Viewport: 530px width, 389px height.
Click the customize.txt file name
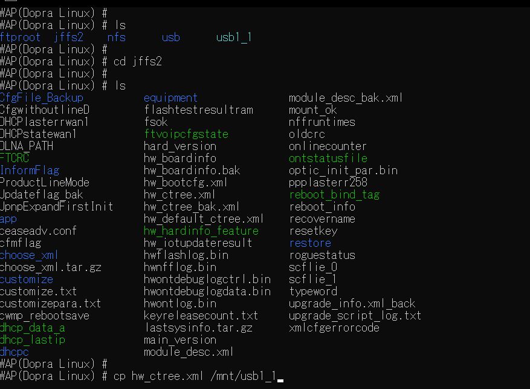[38, 291]
